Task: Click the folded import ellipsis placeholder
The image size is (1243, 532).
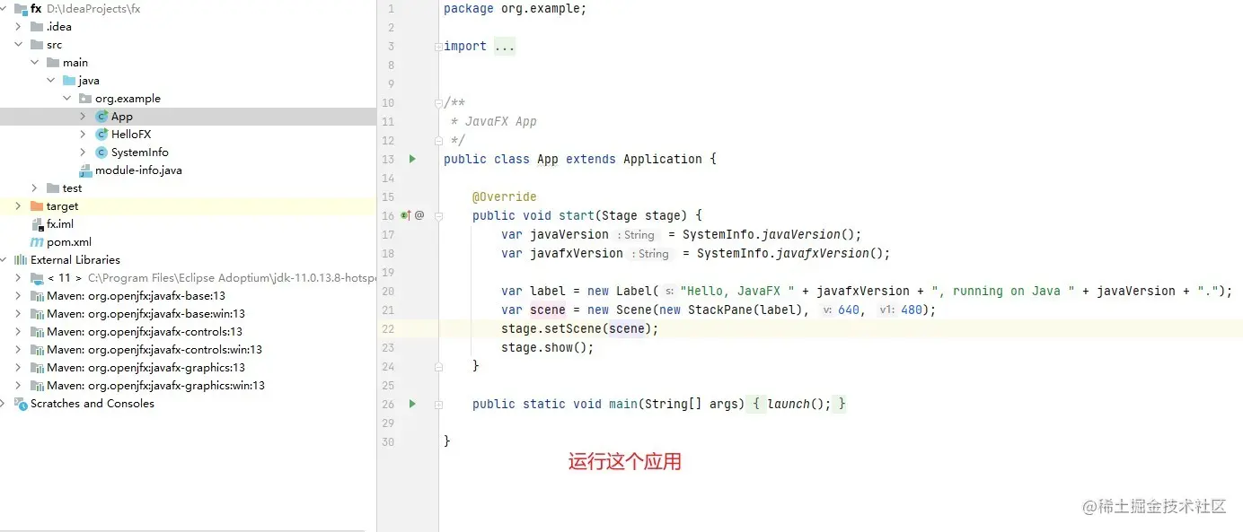Action: coord(505,46)
